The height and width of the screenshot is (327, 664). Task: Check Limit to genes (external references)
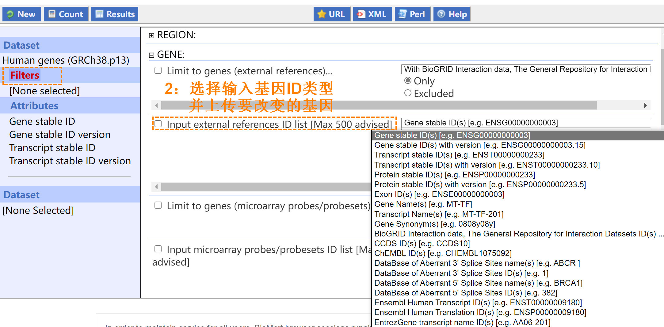(158, 70)
